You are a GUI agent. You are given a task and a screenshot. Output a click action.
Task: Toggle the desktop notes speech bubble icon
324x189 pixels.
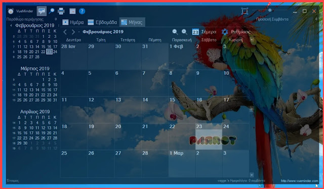pos(42,11)
